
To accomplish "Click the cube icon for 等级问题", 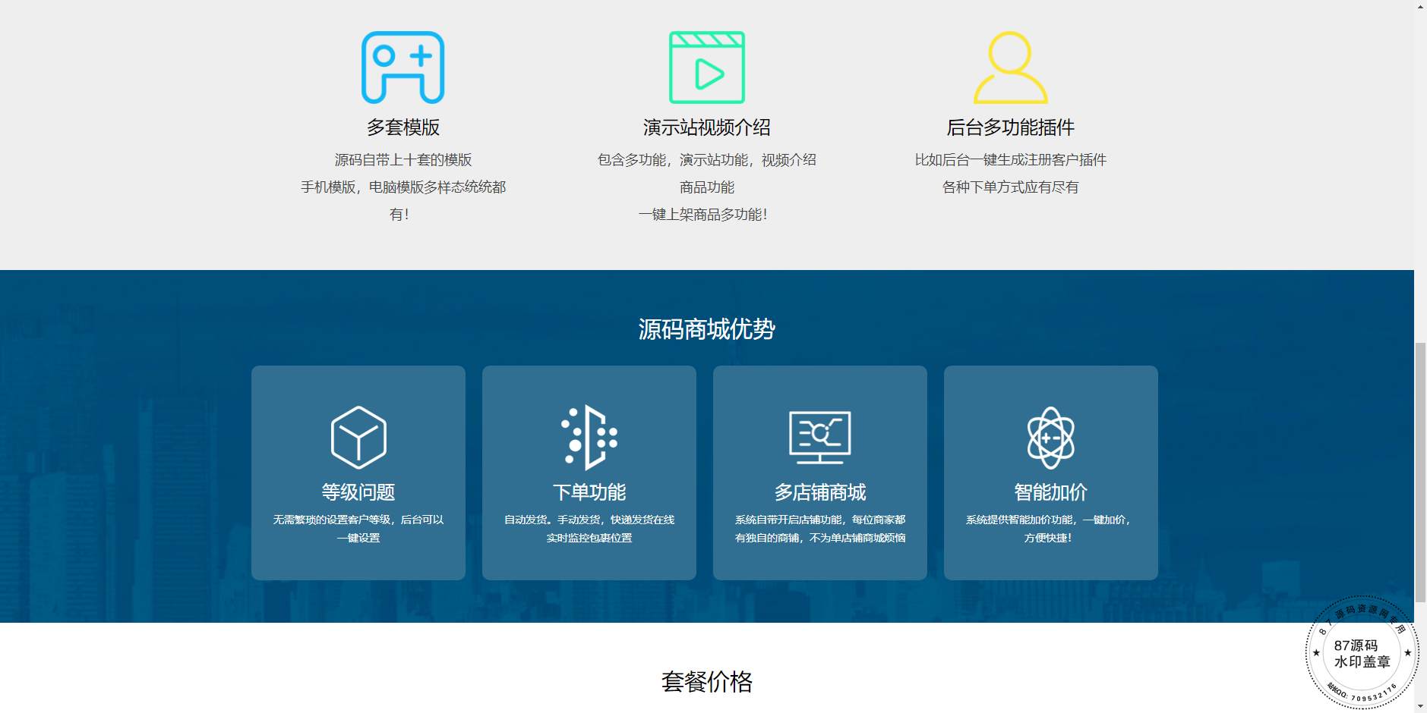I will [x=358, y=438].
